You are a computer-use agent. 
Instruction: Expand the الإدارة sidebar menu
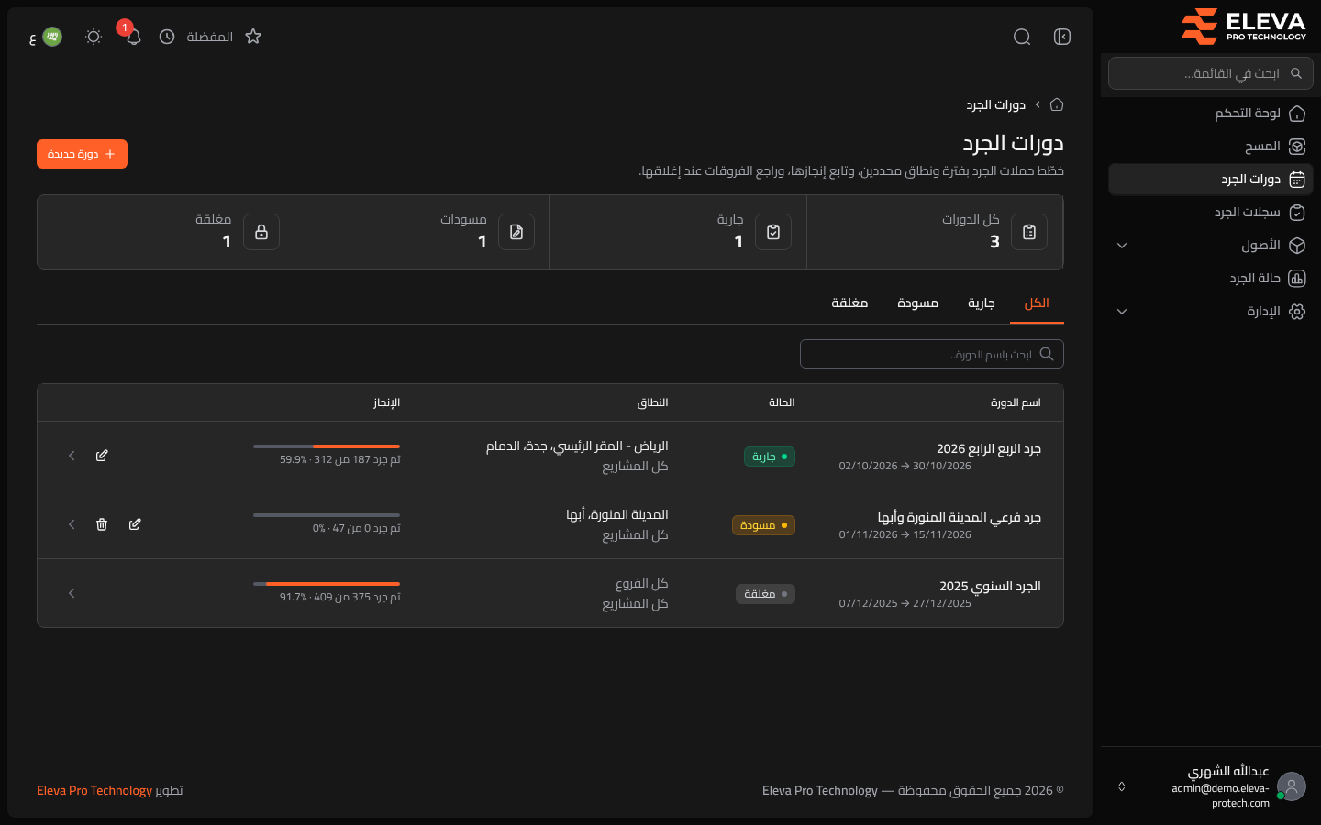[1122, 312]
